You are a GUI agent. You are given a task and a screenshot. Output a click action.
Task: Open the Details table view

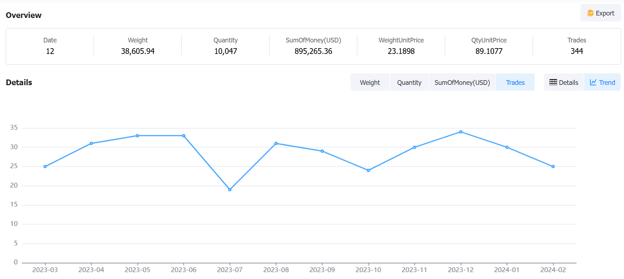pos(564,82)
